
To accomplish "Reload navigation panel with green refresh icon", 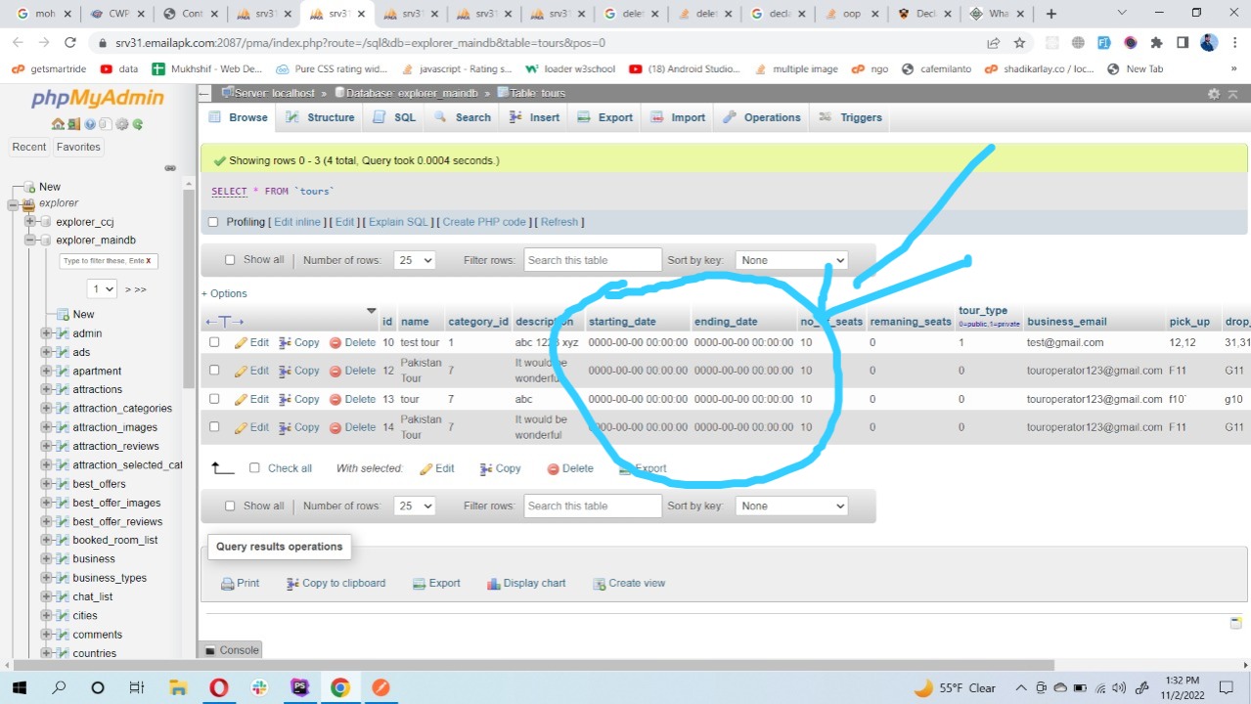I will 138,124.
